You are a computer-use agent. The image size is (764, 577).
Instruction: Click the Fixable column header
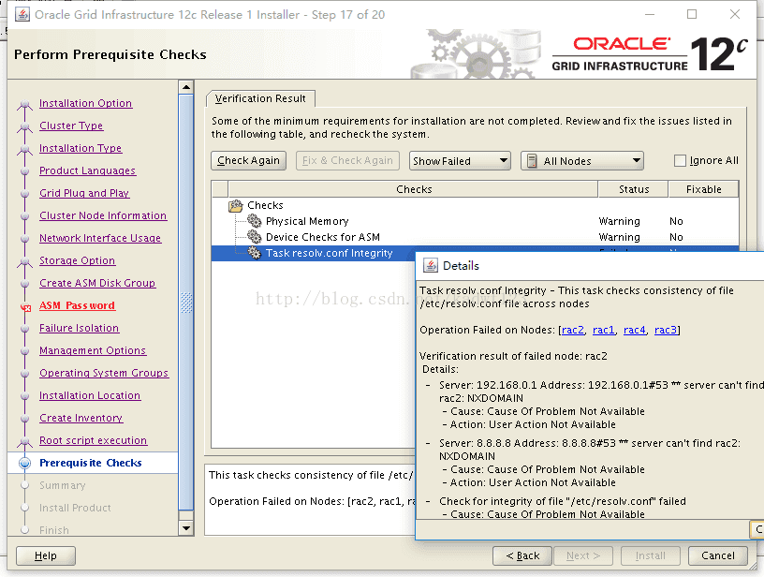point(703,189)
